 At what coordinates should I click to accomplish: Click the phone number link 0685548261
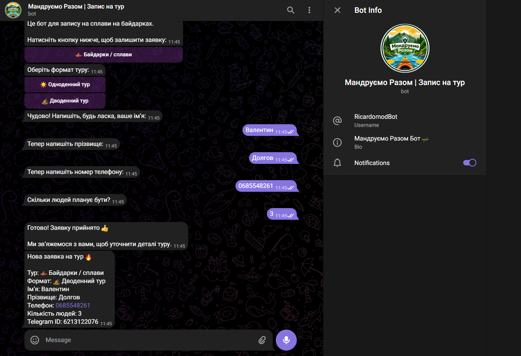(73, 306)
